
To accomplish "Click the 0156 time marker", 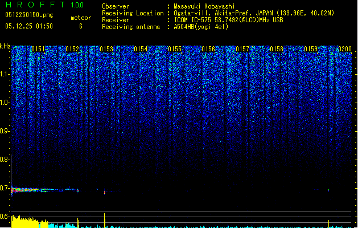I will click(208, 49).
